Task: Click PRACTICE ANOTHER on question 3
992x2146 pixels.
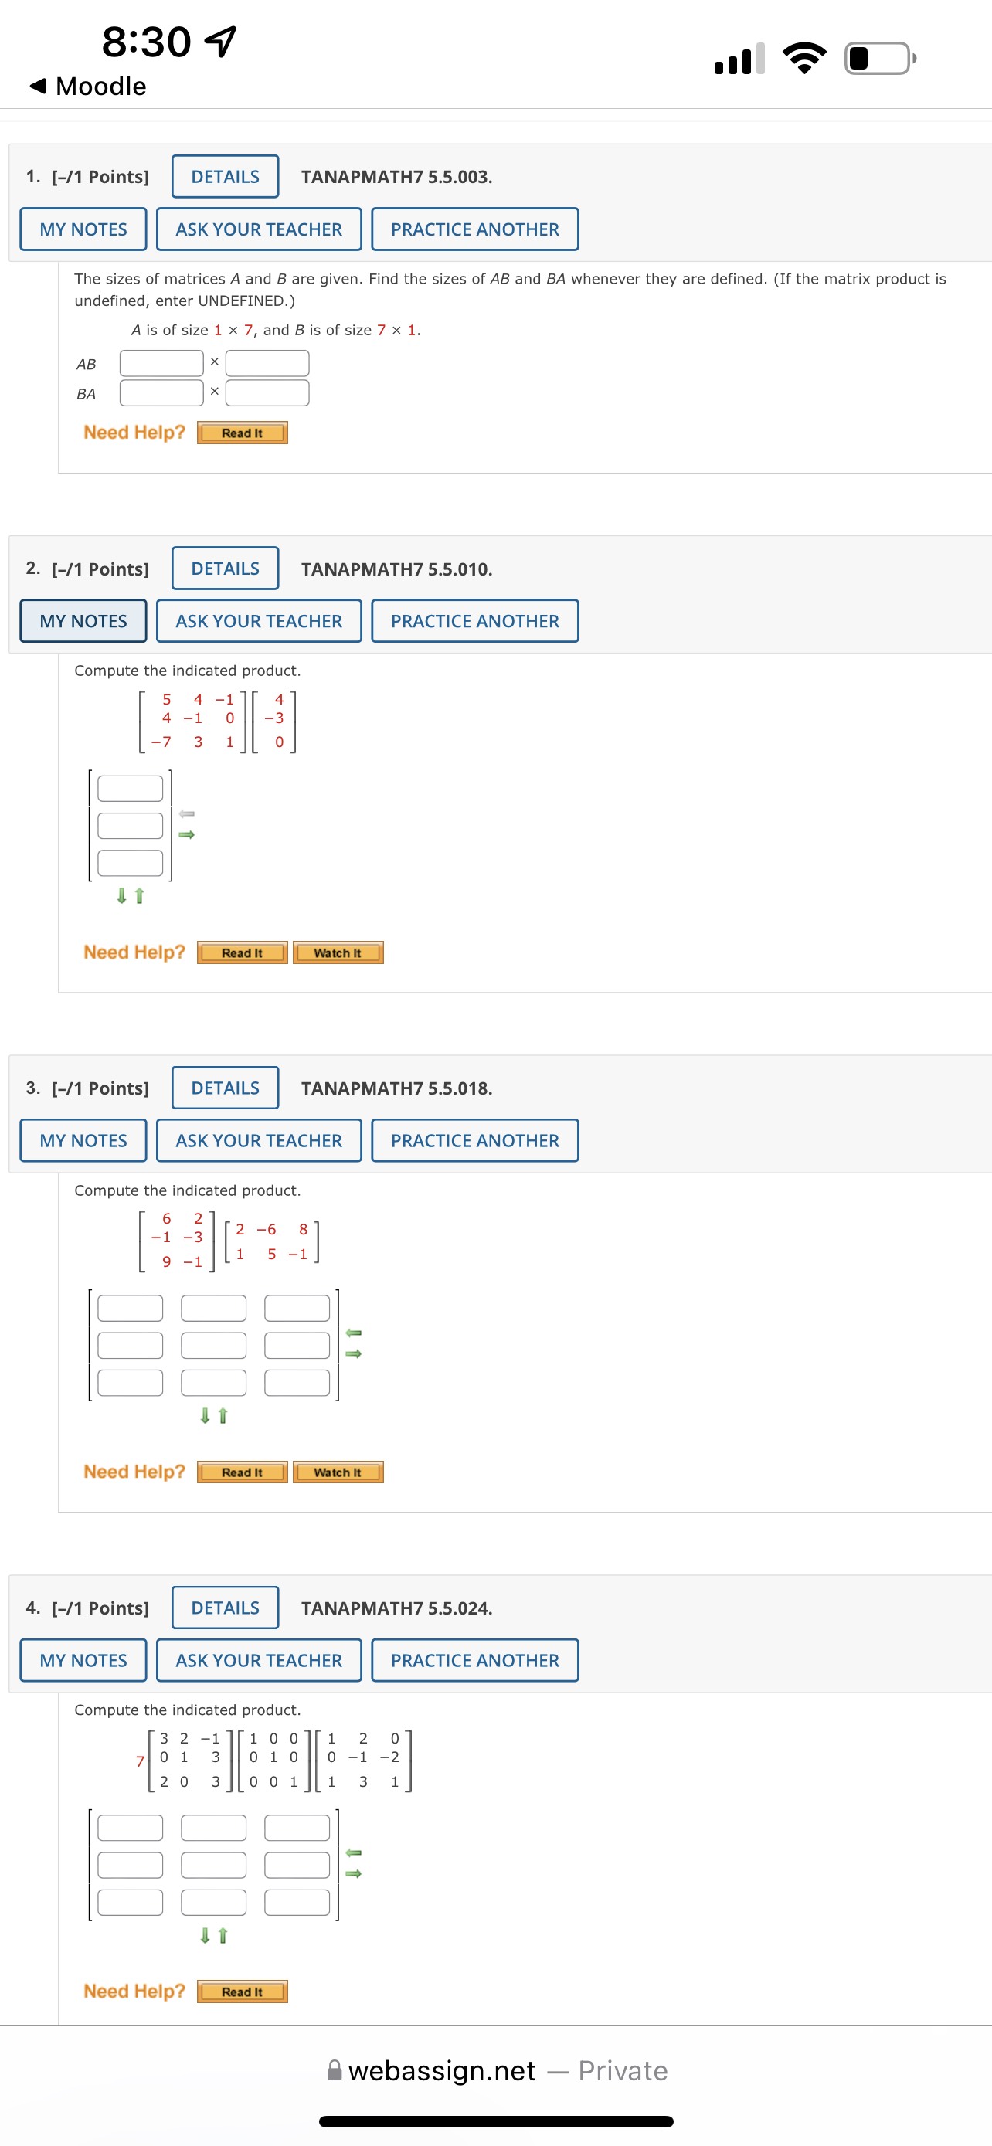Action: pos(475,1140)
